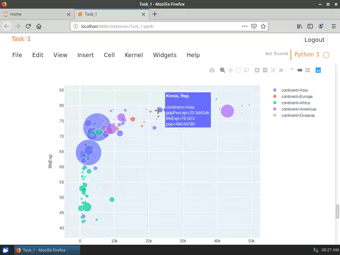Toggle Autoscale on the scatter plot

click(273, 70)
